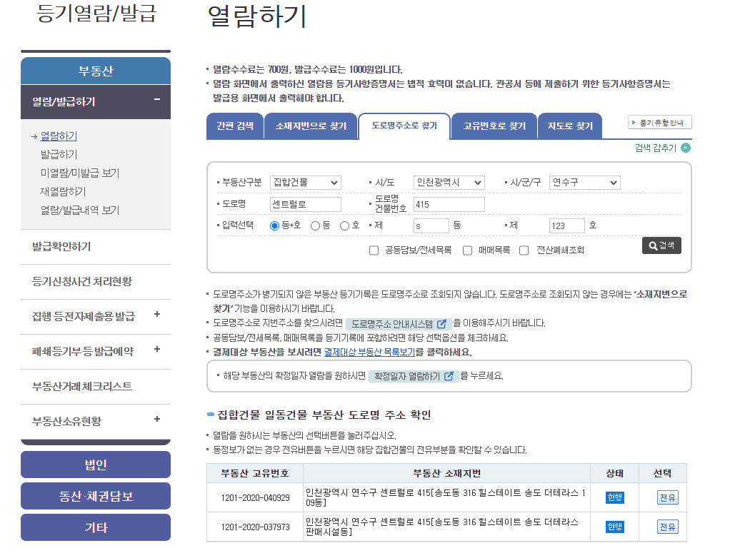The height and width of the screenshot is (548, 735).
Task: Check the 전산폐쇄조회 option
Action: click(524, 250)
